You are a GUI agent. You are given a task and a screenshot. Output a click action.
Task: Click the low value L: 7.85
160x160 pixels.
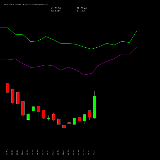click(x=81, y=11)
